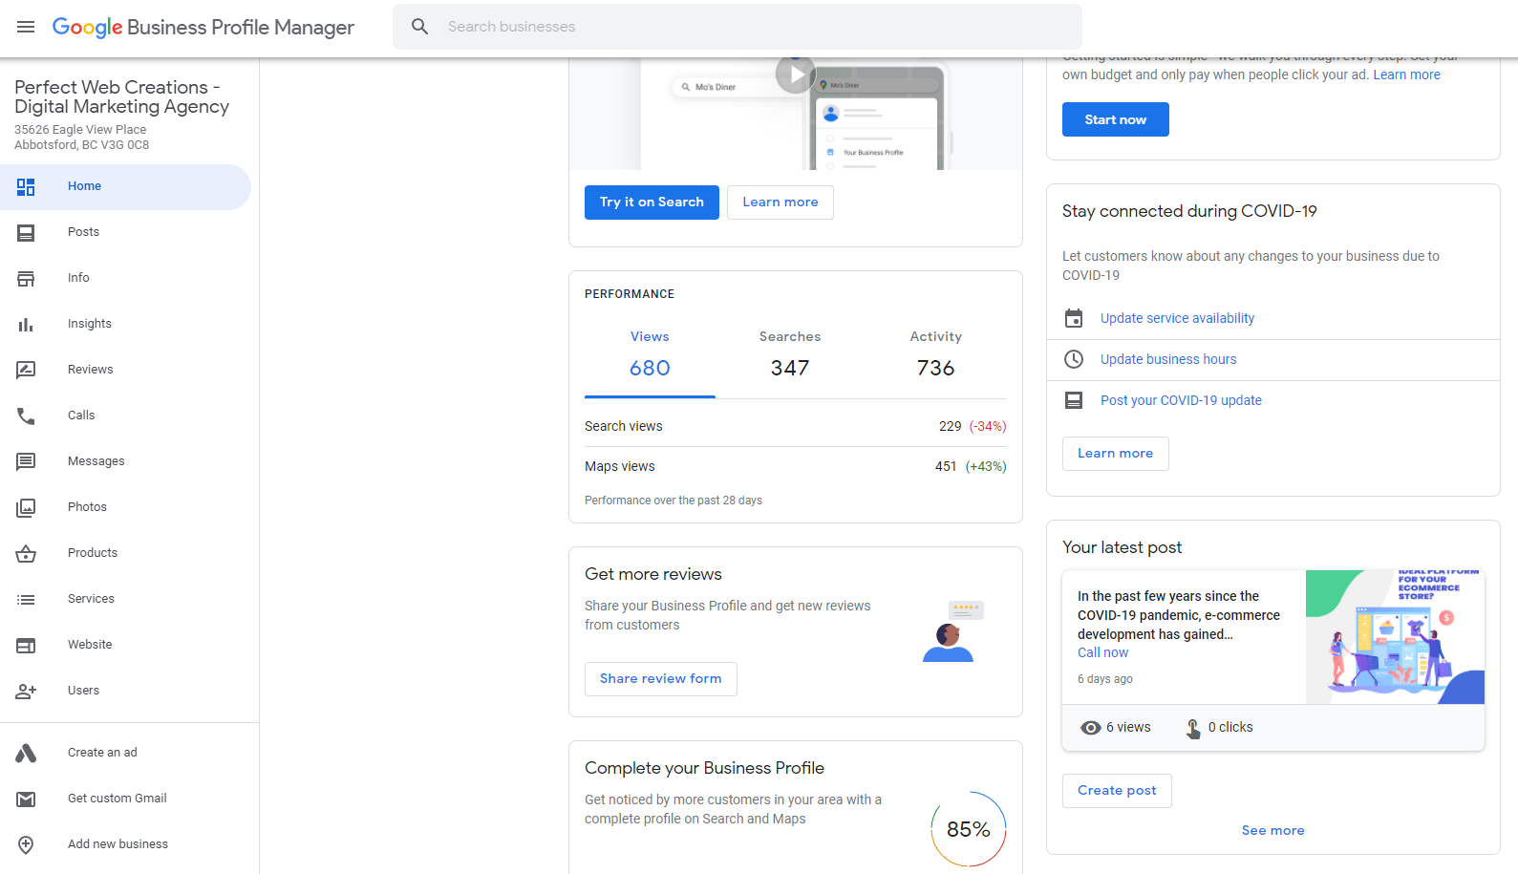Click the Posts sidebar icon
Screen dimensions: 1518x874
[x=26, y=233]
